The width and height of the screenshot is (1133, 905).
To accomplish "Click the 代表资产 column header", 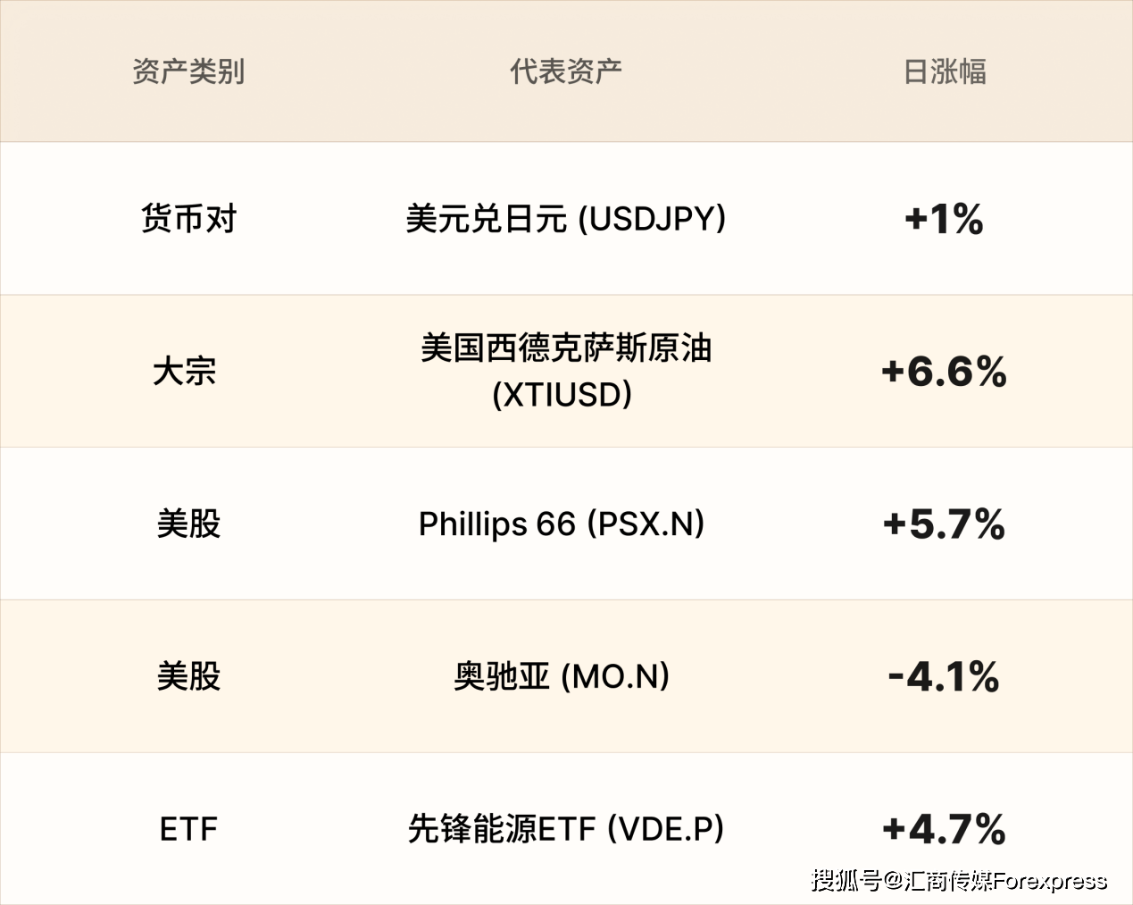I will (x=566, y=71).
